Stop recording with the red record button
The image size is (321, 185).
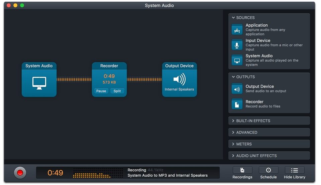[x=20, y=173]
